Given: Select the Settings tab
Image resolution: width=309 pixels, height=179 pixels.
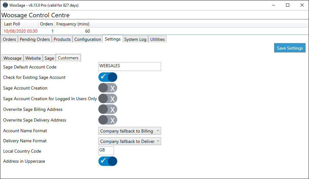Looking at the screenshot, I should point(113,39).
